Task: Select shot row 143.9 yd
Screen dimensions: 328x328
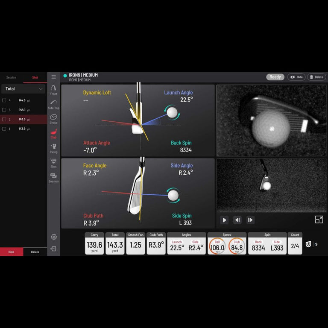Action: click(x=23, y=129)
